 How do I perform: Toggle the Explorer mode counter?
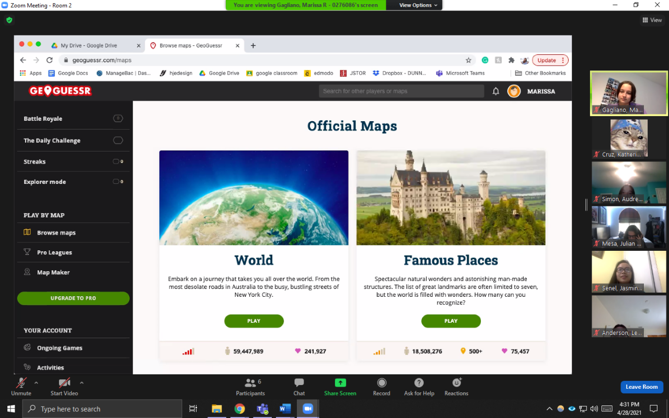(x=118, y=182)
